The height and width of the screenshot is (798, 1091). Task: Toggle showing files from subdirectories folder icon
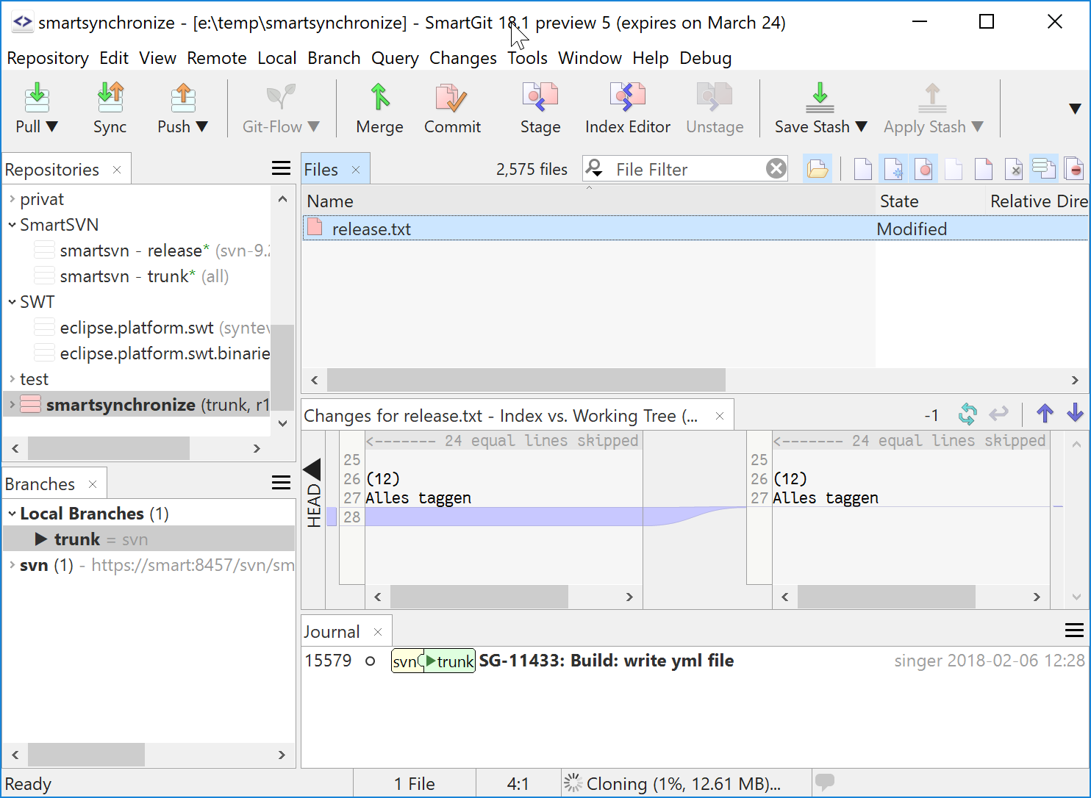click(818, 169)
